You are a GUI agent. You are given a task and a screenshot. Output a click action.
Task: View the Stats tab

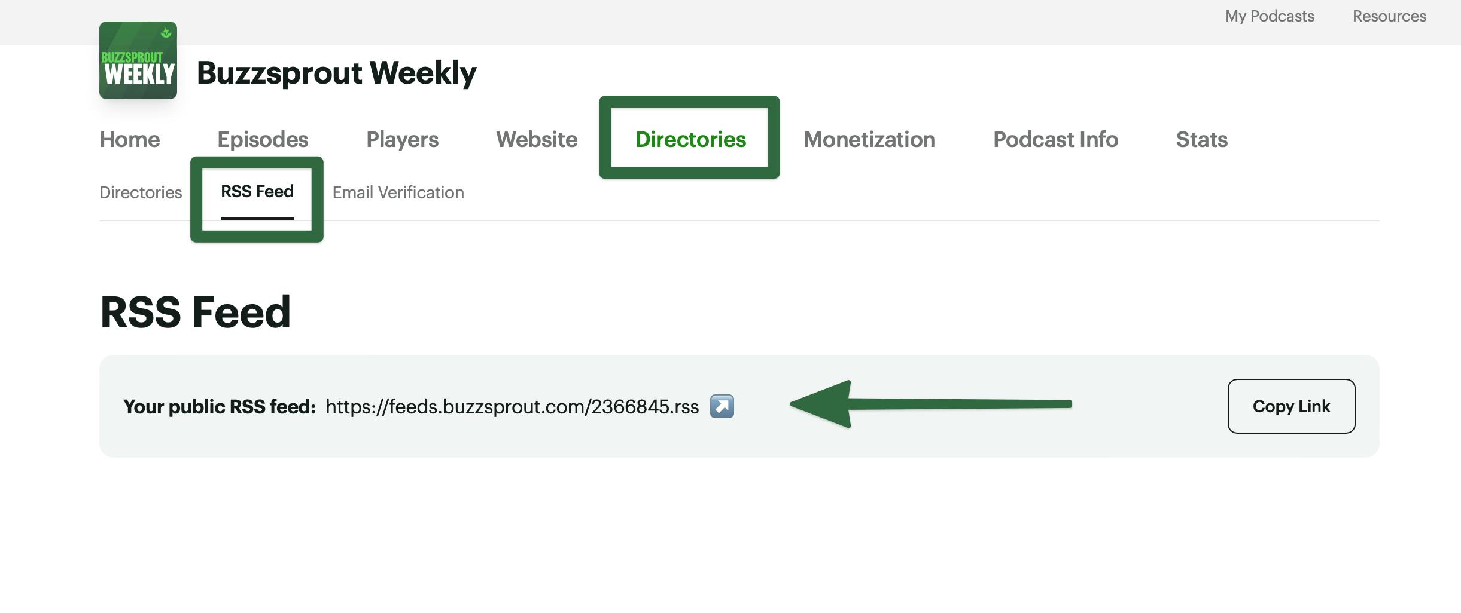(x=1201, y=139)
